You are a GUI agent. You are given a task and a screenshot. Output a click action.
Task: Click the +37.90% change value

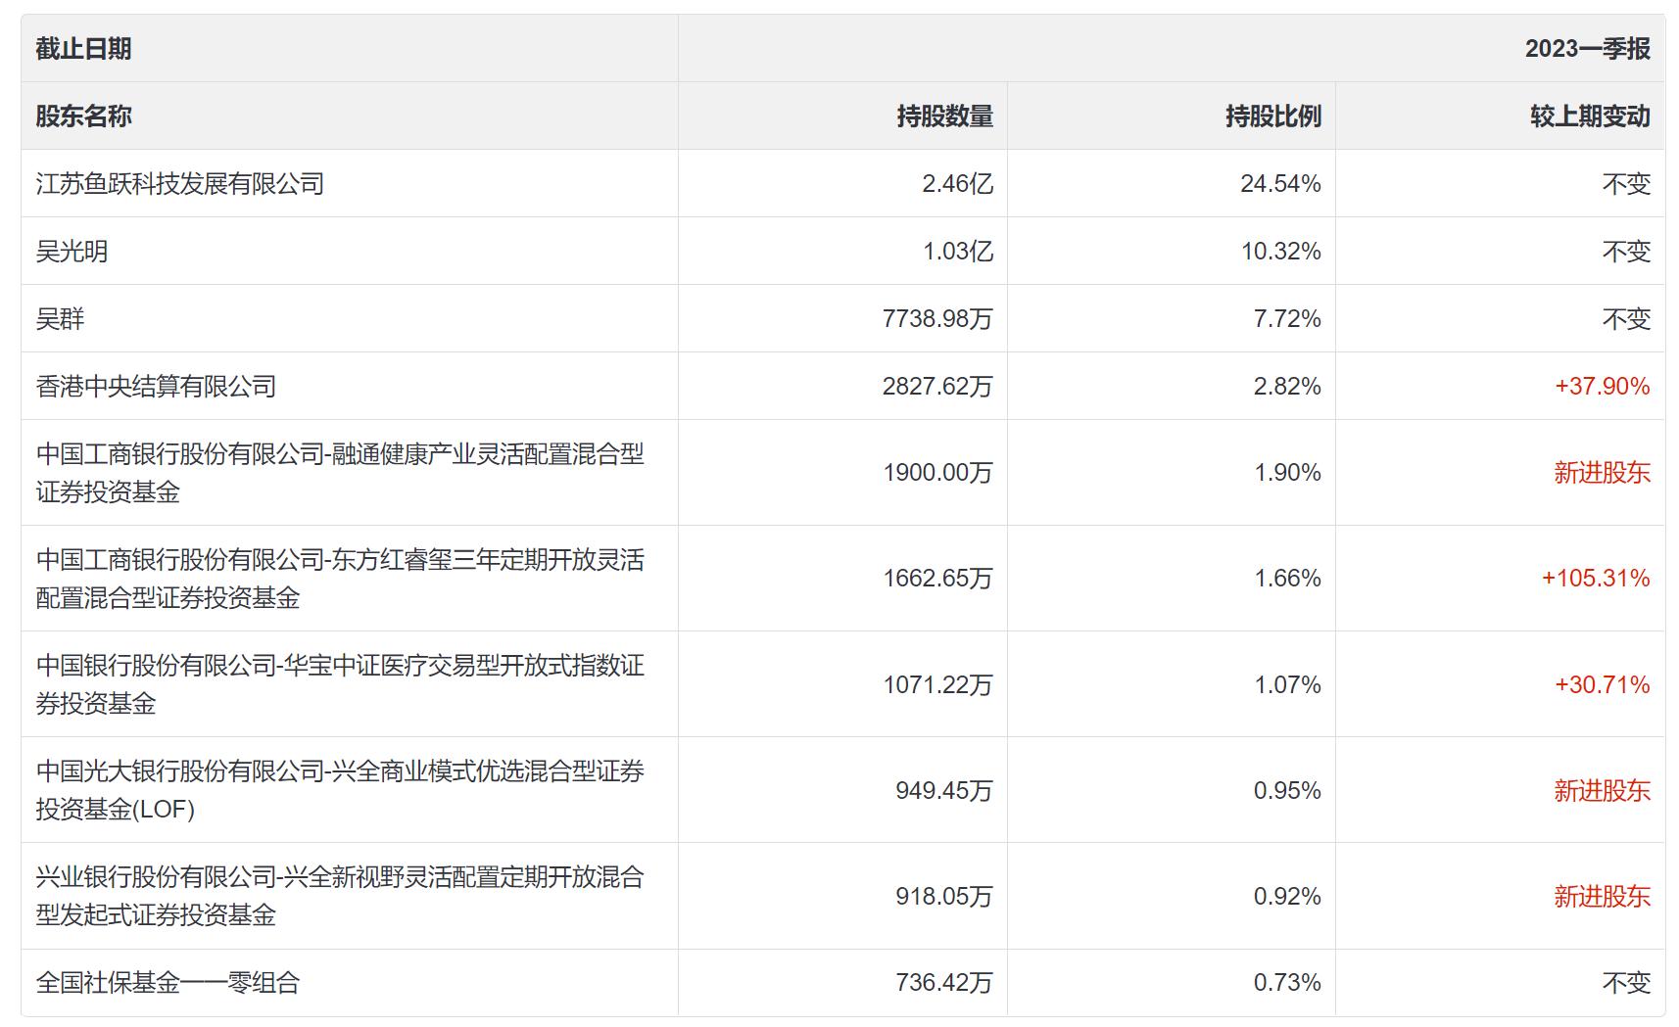click(1602, 387)
